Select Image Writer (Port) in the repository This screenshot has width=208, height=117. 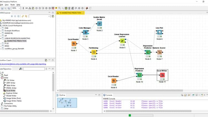(x=13, y=98)
